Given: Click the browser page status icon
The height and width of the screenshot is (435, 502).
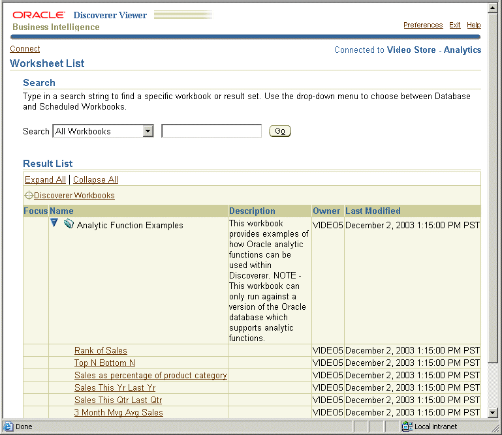Looking at the screenshot, I should [8, 427].
